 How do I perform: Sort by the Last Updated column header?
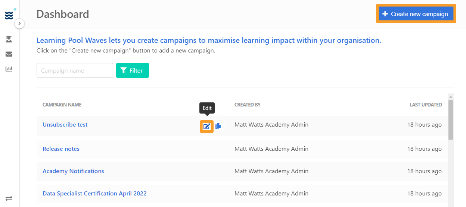pyautogui.click(x=426, y=105)
